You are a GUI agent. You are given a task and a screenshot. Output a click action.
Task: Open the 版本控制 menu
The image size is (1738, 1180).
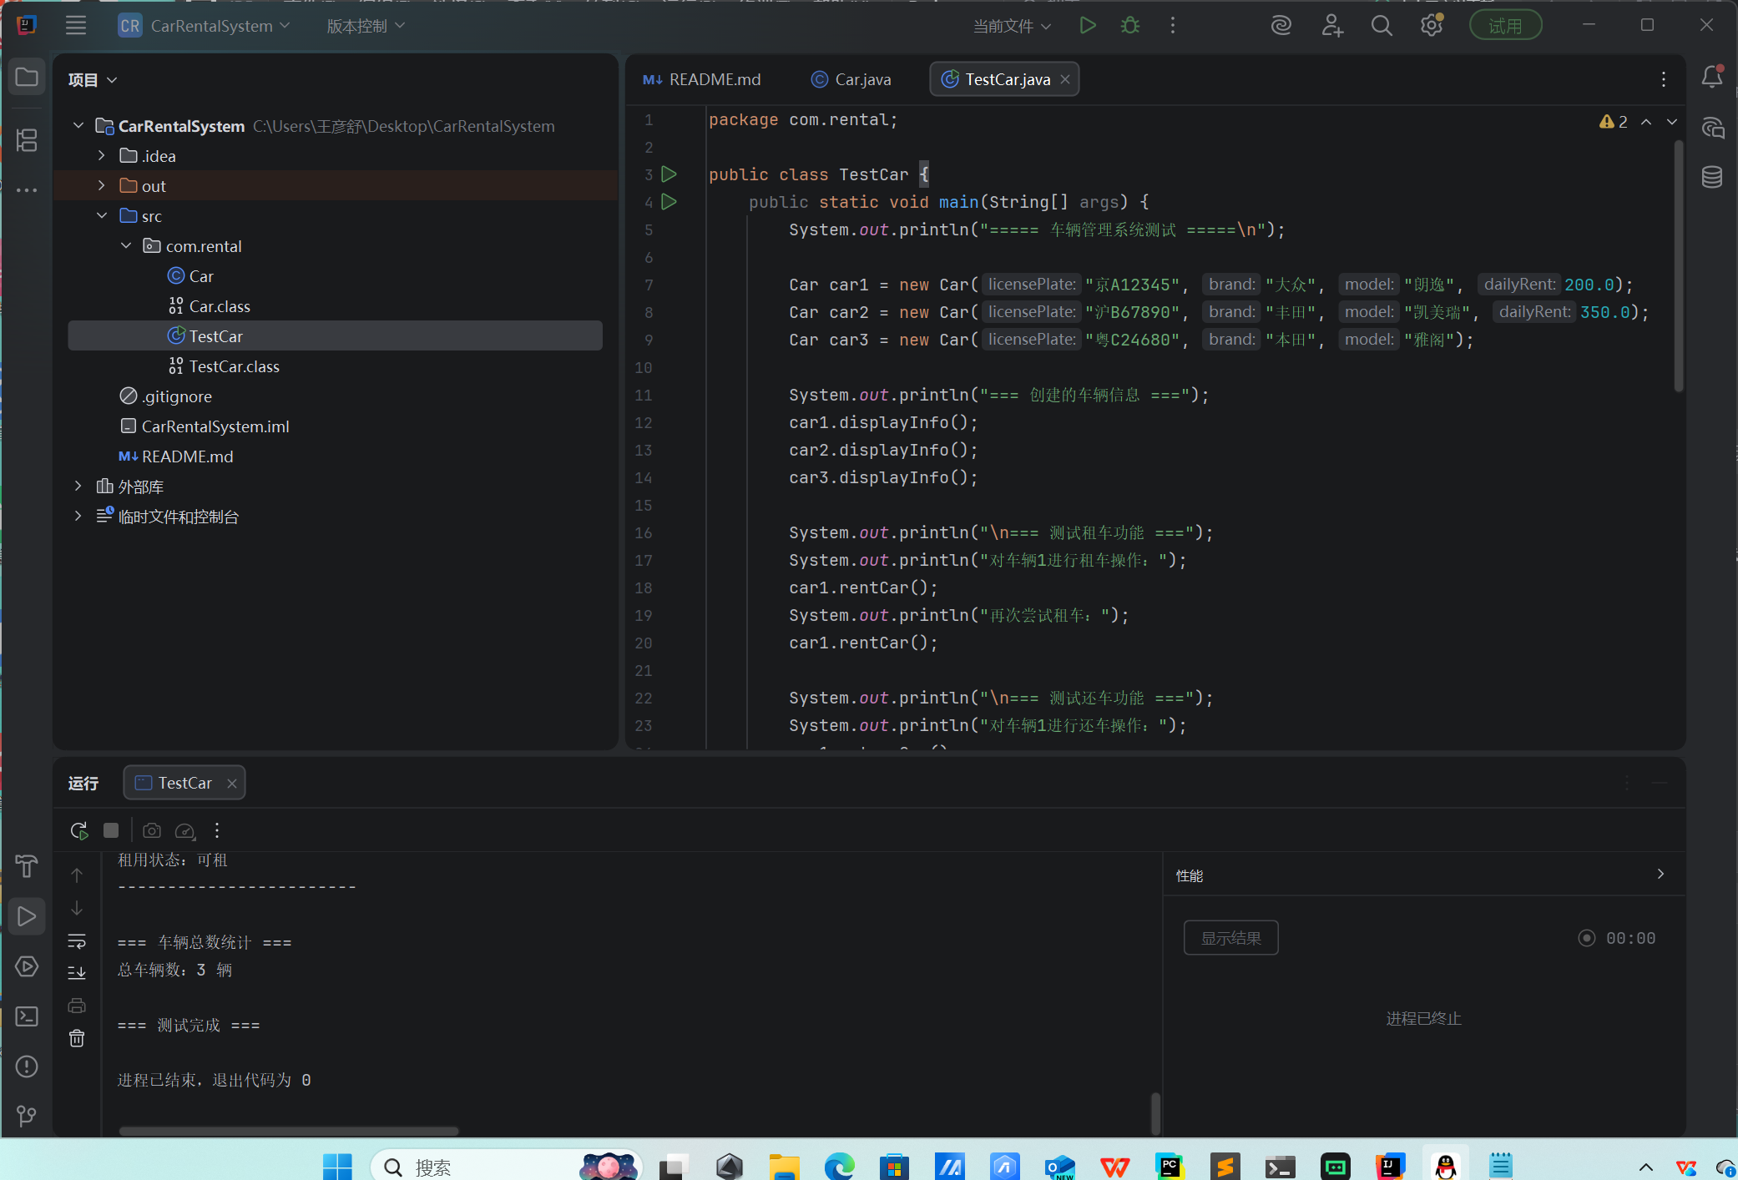366,26
